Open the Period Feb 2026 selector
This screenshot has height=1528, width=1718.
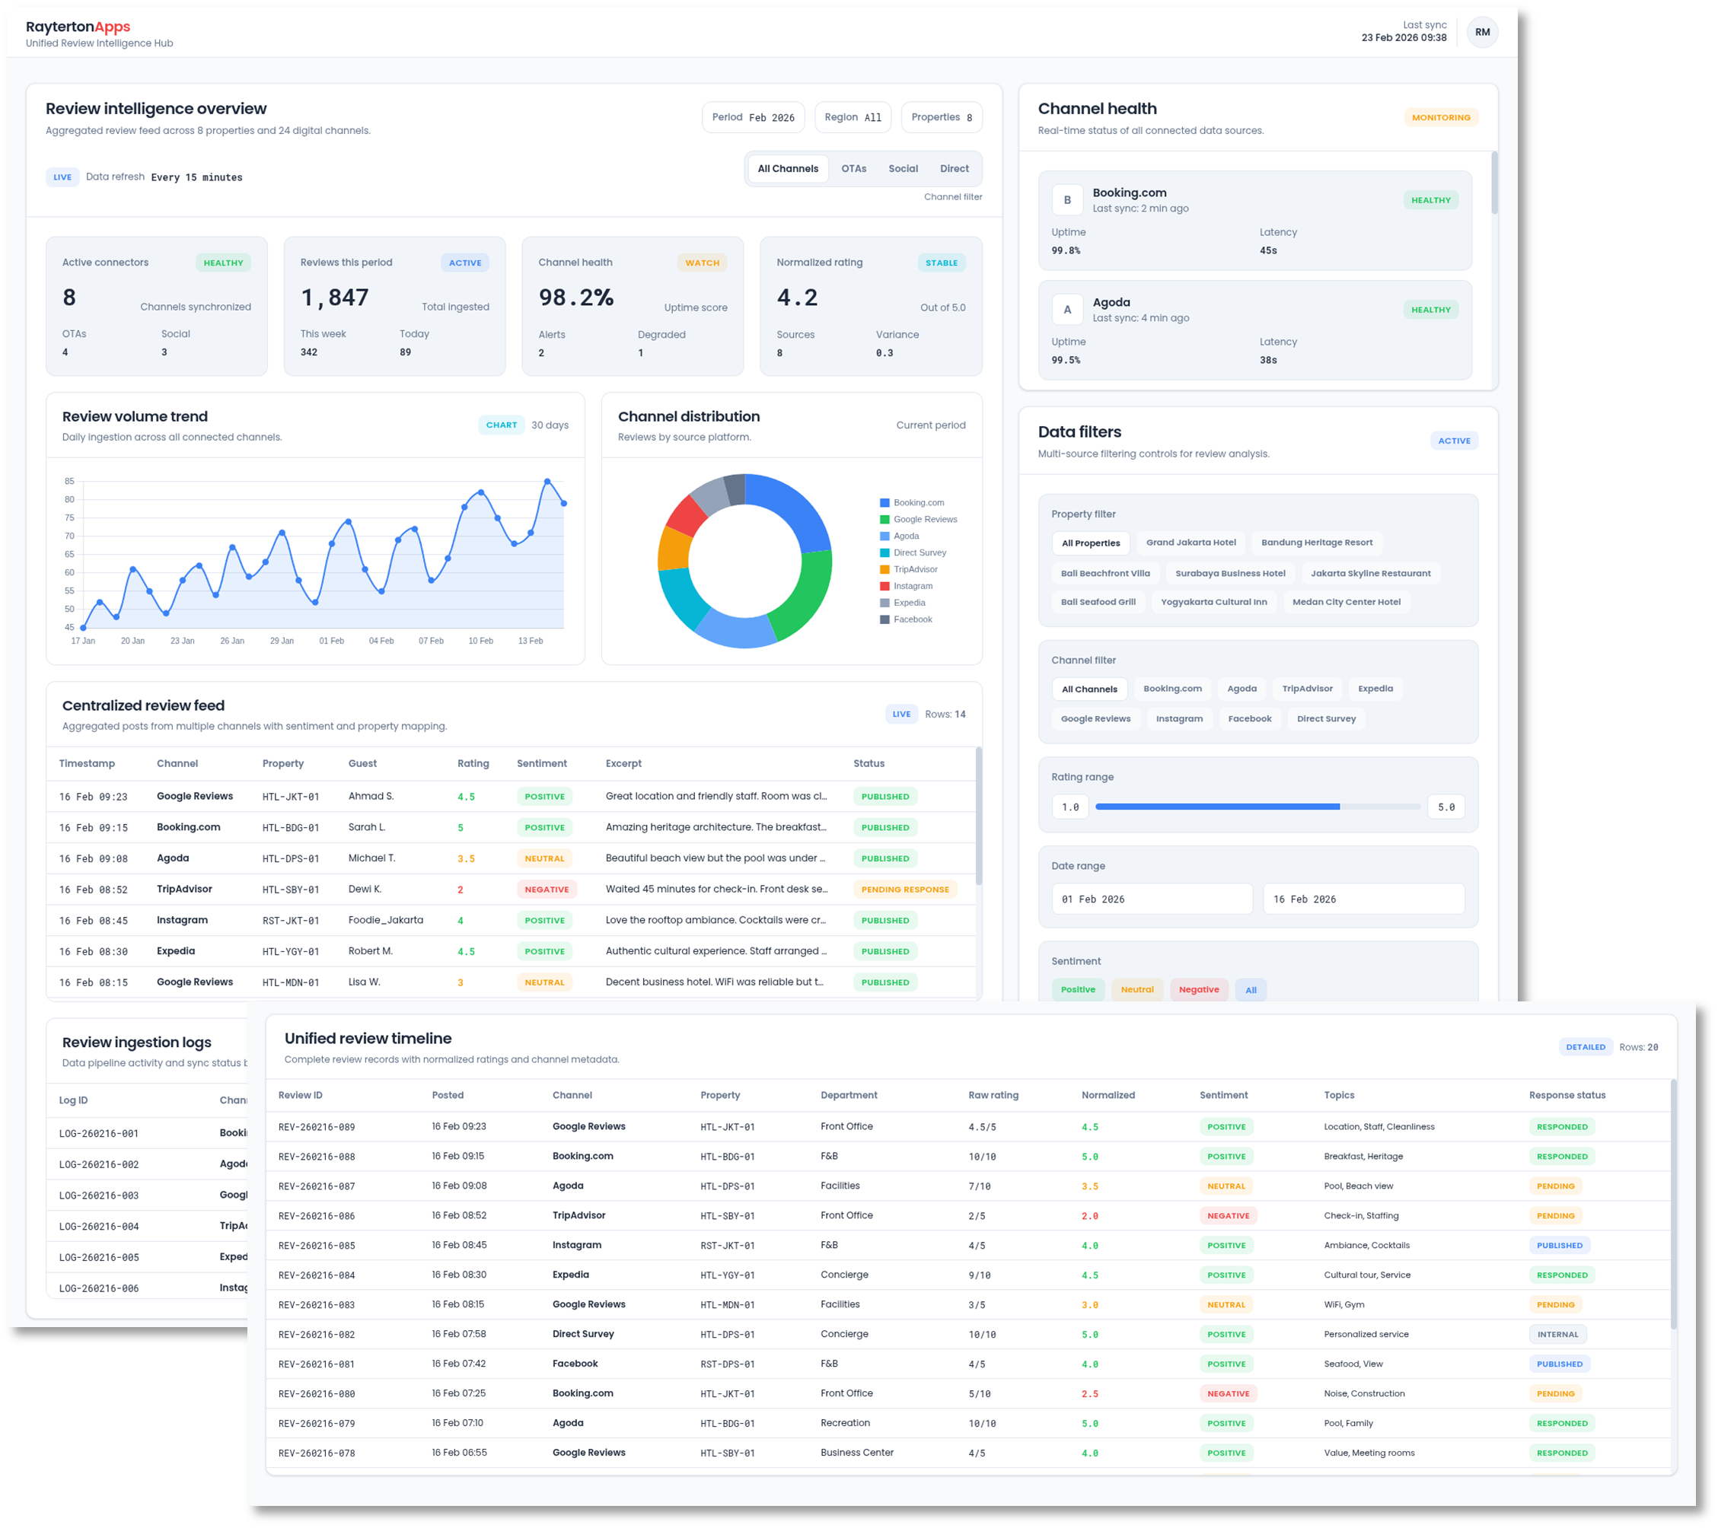753,117
